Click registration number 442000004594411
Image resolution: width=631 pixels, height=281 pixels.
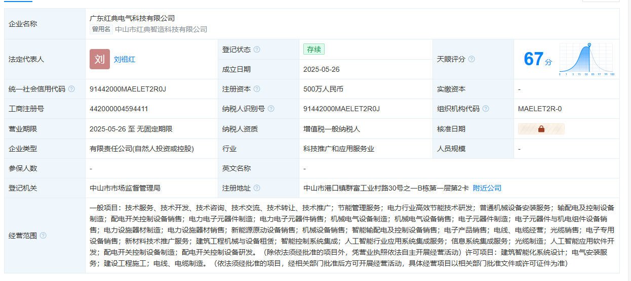pos(119,109)
